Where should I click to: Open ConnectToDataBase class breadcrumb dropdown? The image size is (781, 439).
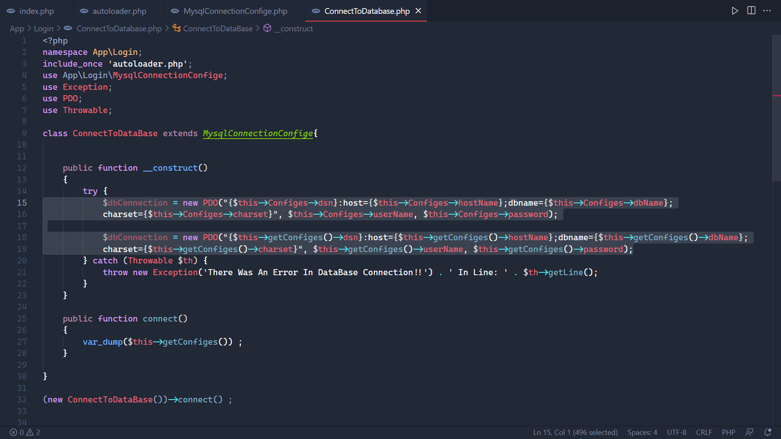[x=218, y=28]
